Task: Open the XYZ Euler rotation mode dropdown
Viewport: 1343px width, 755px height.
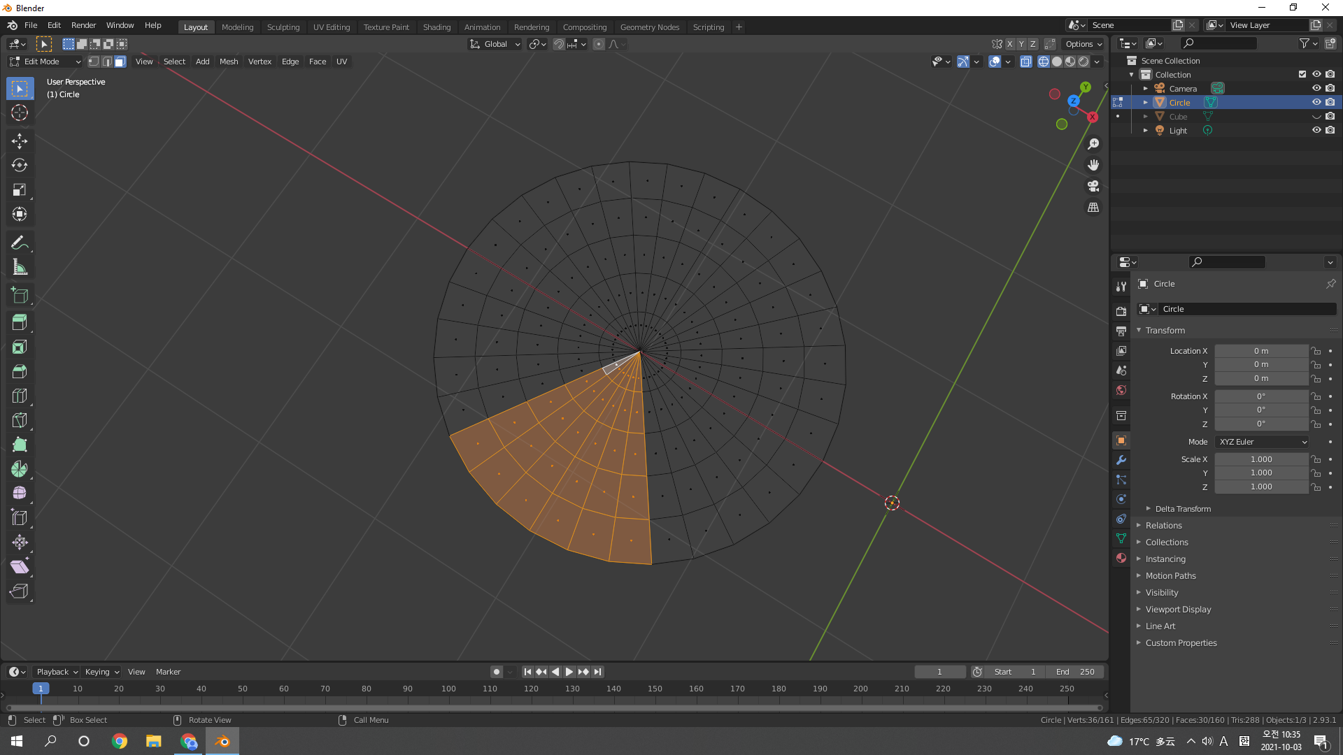Action: coord(1262,442)
